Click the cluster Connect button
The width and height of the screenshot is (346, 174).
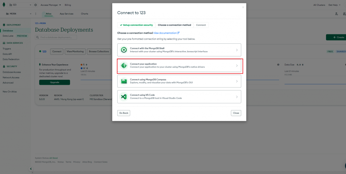(57, 51)
